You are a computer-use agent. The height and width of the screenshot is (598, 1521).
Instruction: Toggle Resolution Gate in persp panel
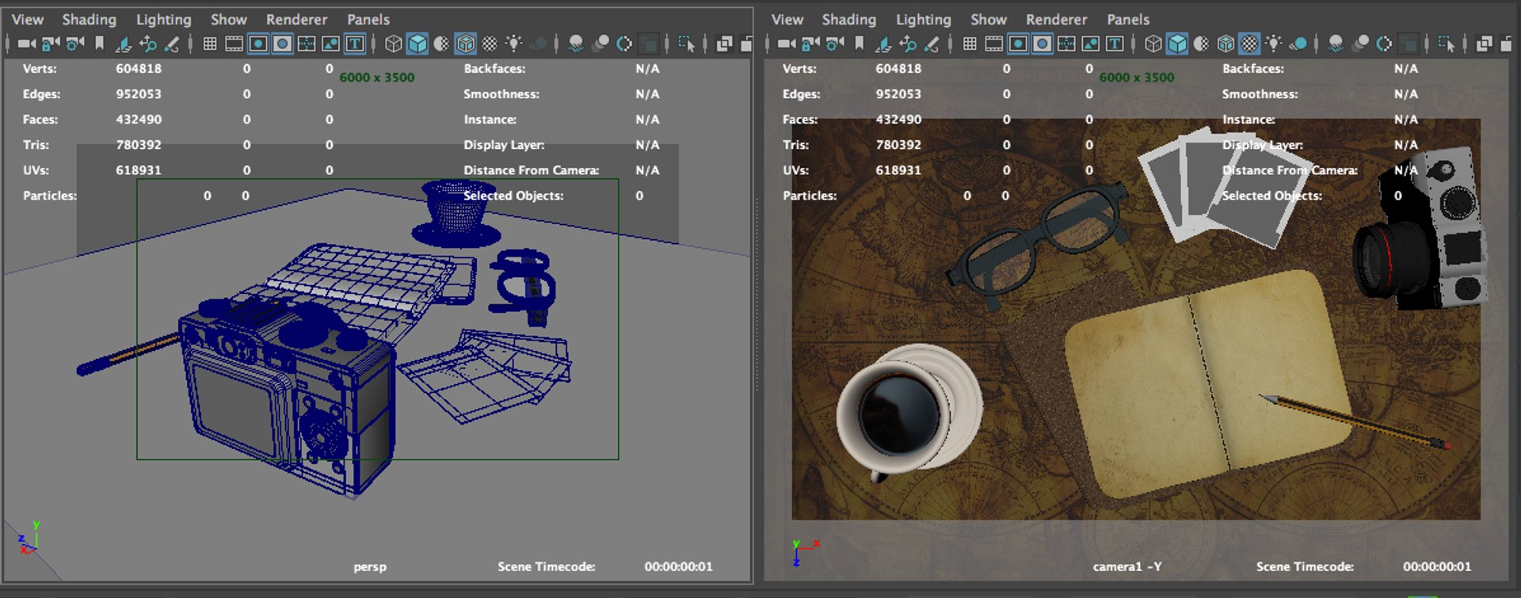(x=258, y=44)
